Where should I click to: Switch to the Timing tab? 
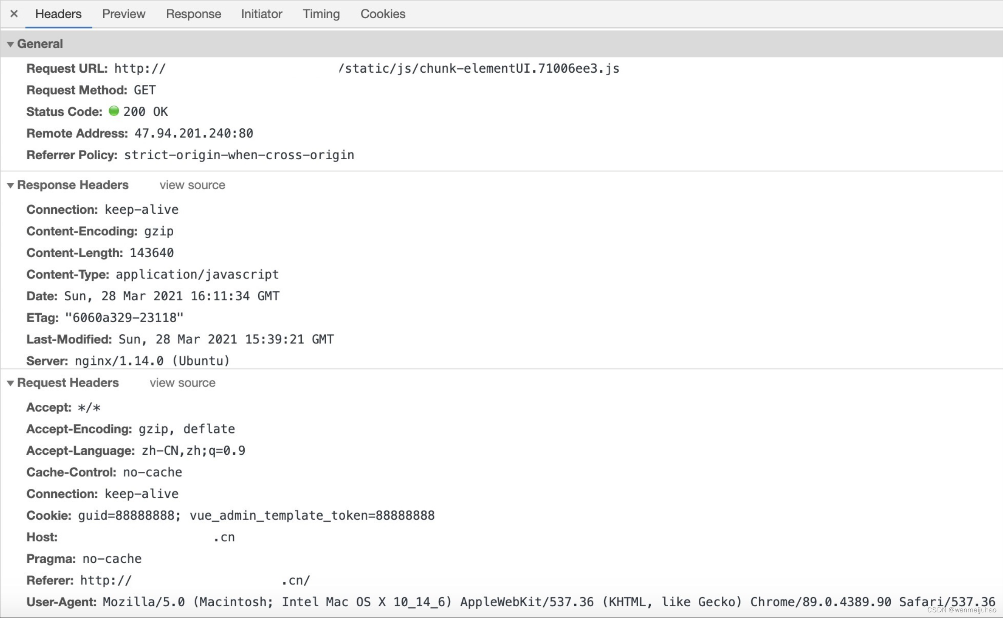click(321, 14)
